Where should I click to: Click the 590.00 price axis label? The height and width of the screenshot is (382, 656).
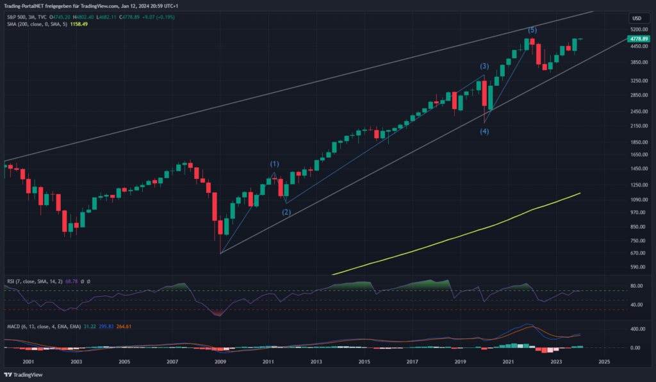click(x=639, y=267)
